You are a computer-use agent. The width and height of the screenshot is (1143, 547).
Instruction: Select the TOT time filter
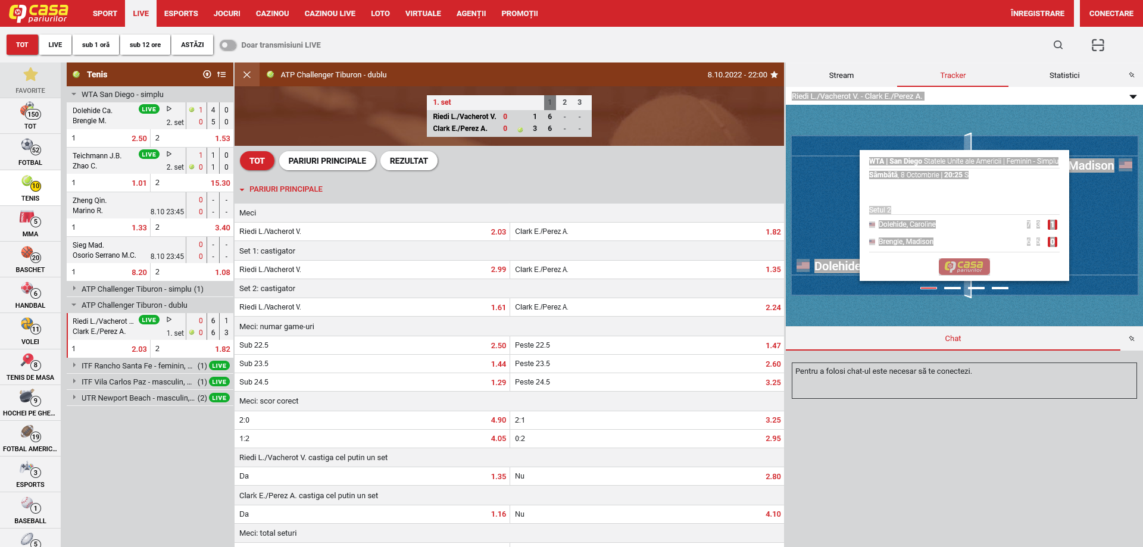[x=22, y=45]
